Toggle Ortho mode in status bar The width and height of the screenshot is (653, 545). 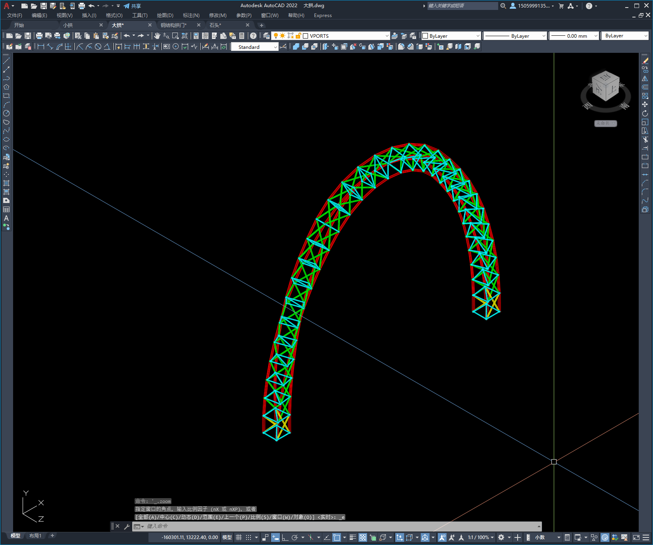click(285, 537)
